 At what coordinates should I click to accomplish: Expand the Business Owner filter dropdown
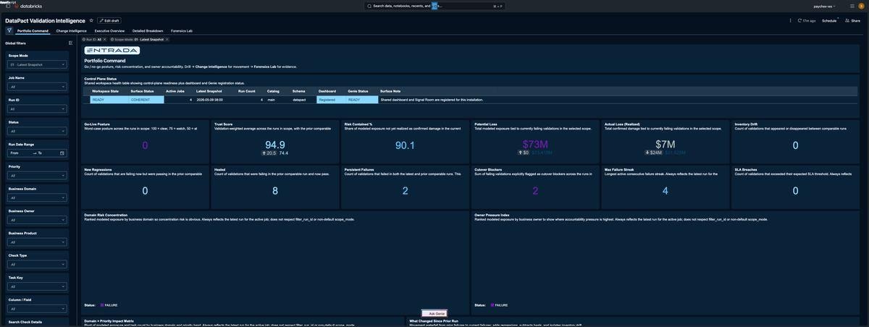tap(38, 220)
